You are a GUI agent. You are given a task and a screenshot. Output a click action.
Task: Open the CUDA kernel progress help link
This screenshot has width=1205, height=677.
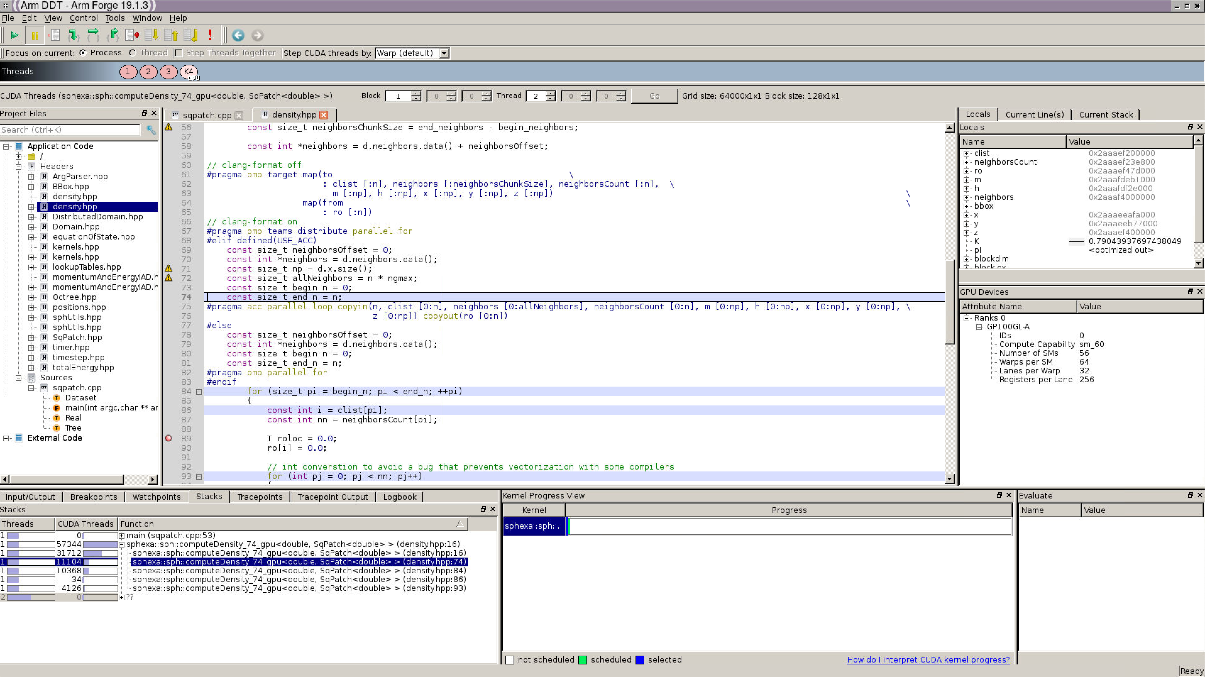click(928, 660)
